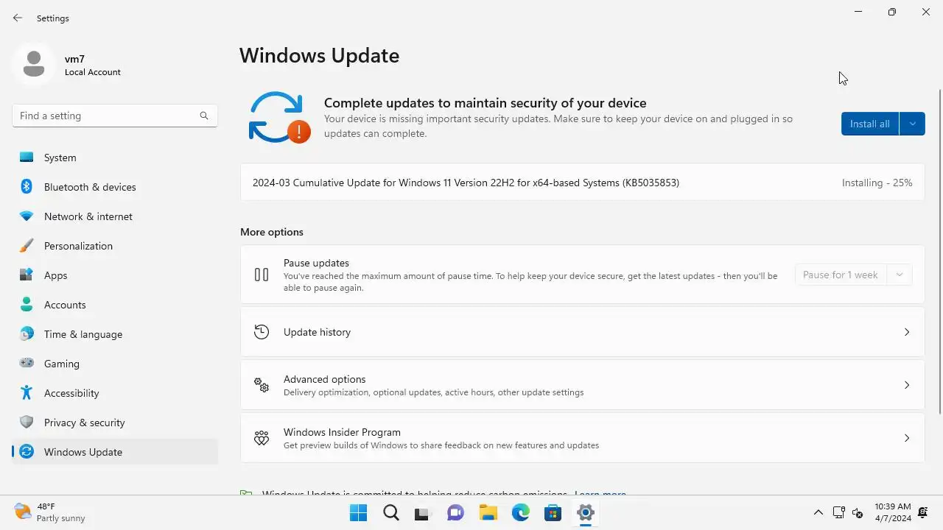
Task: Click the vertical scrollbar of the page
Action: click(x=940, y=250)
